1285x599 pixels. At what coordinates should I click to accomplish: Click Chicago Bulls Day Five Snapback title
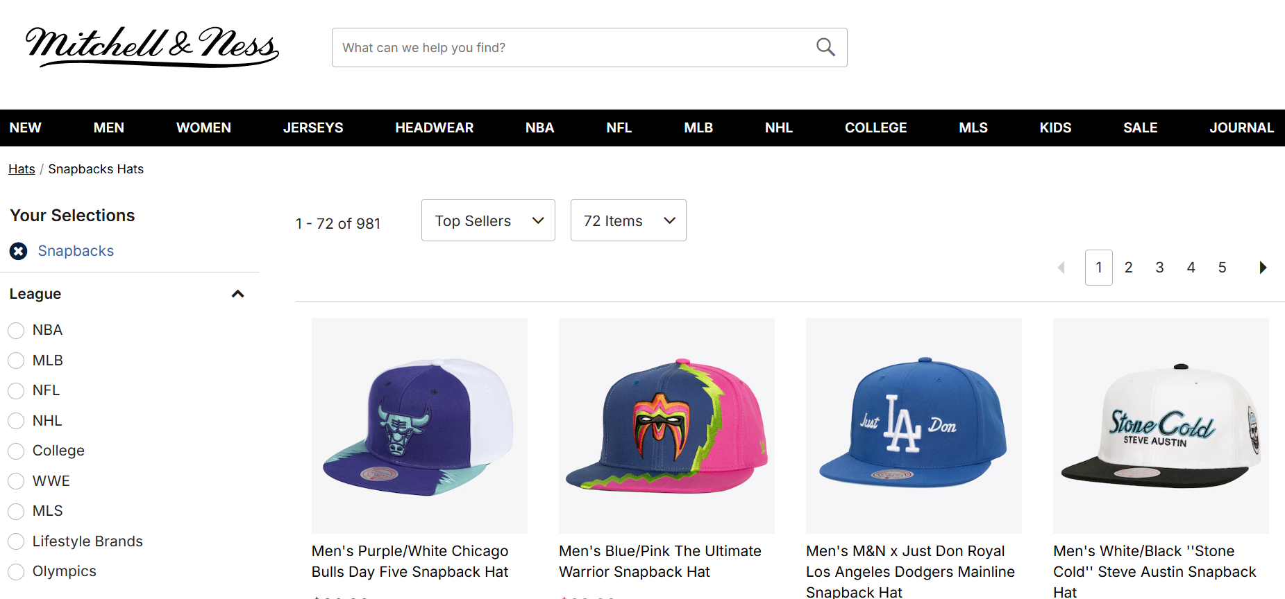click(410, 562)
